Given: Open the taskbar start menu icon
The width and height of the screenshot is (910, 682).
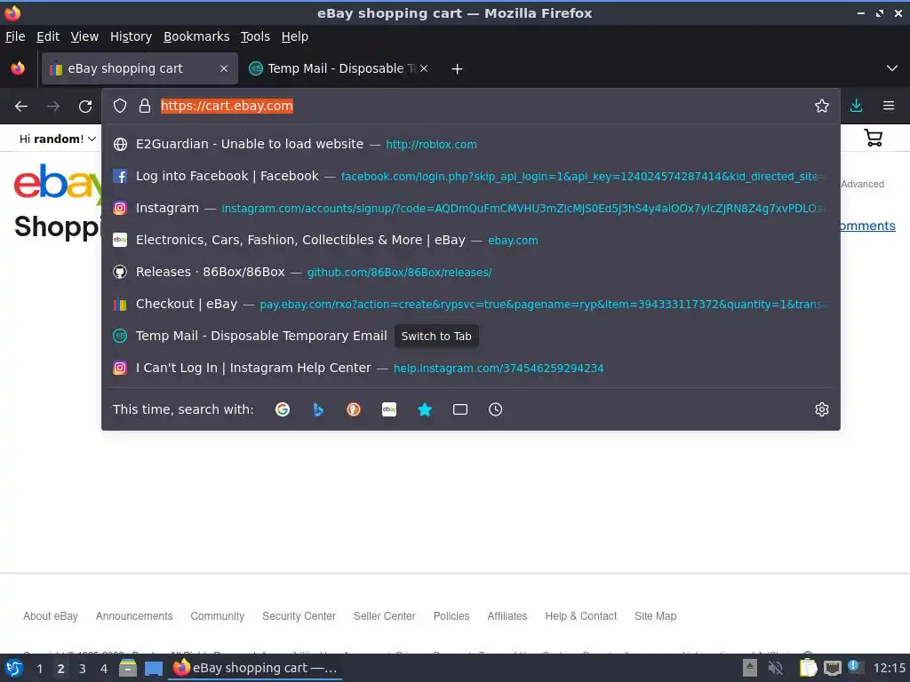Looking at the screenshot, I should [14, 669].
